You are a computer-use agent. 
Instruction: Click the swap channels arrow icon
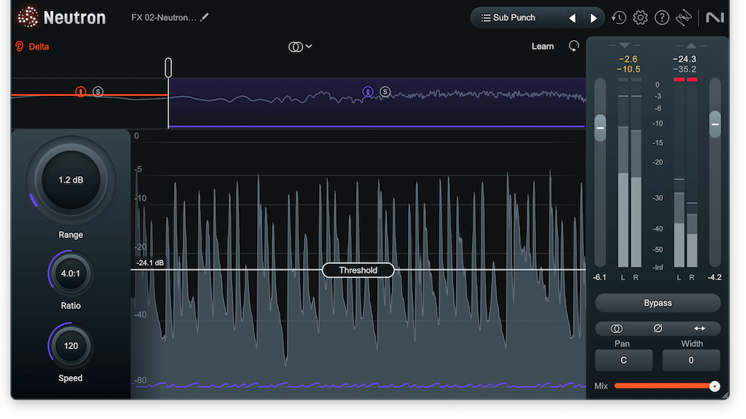[699, 328]
